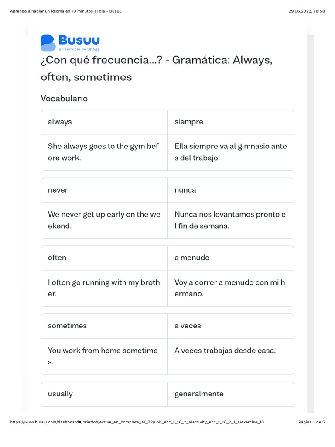
Task: Select the 'generalmente' translation cell
Action: pos(199,394)
